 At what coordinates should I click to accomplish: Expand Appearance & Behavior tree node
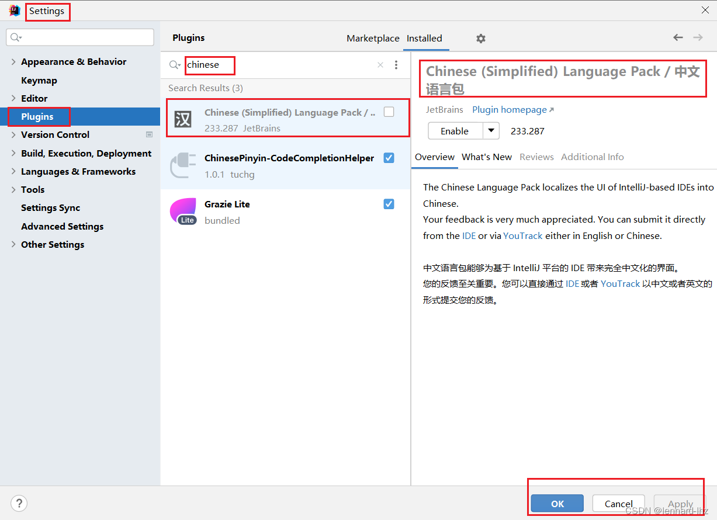(13, 61)
